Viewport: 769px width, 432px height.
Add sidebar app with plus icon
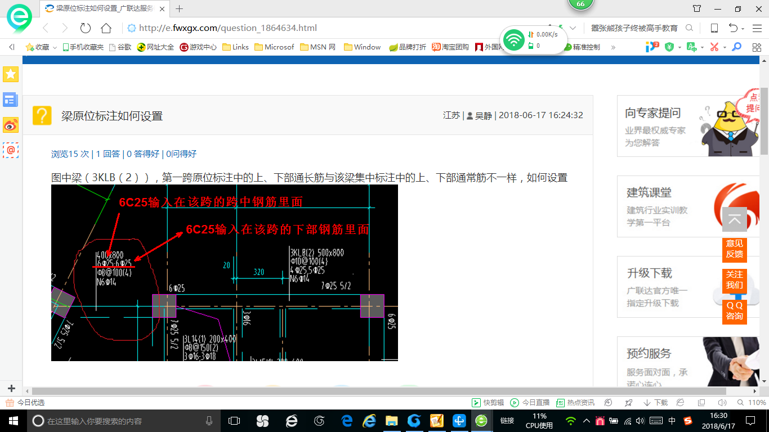[x=11, y=389]
